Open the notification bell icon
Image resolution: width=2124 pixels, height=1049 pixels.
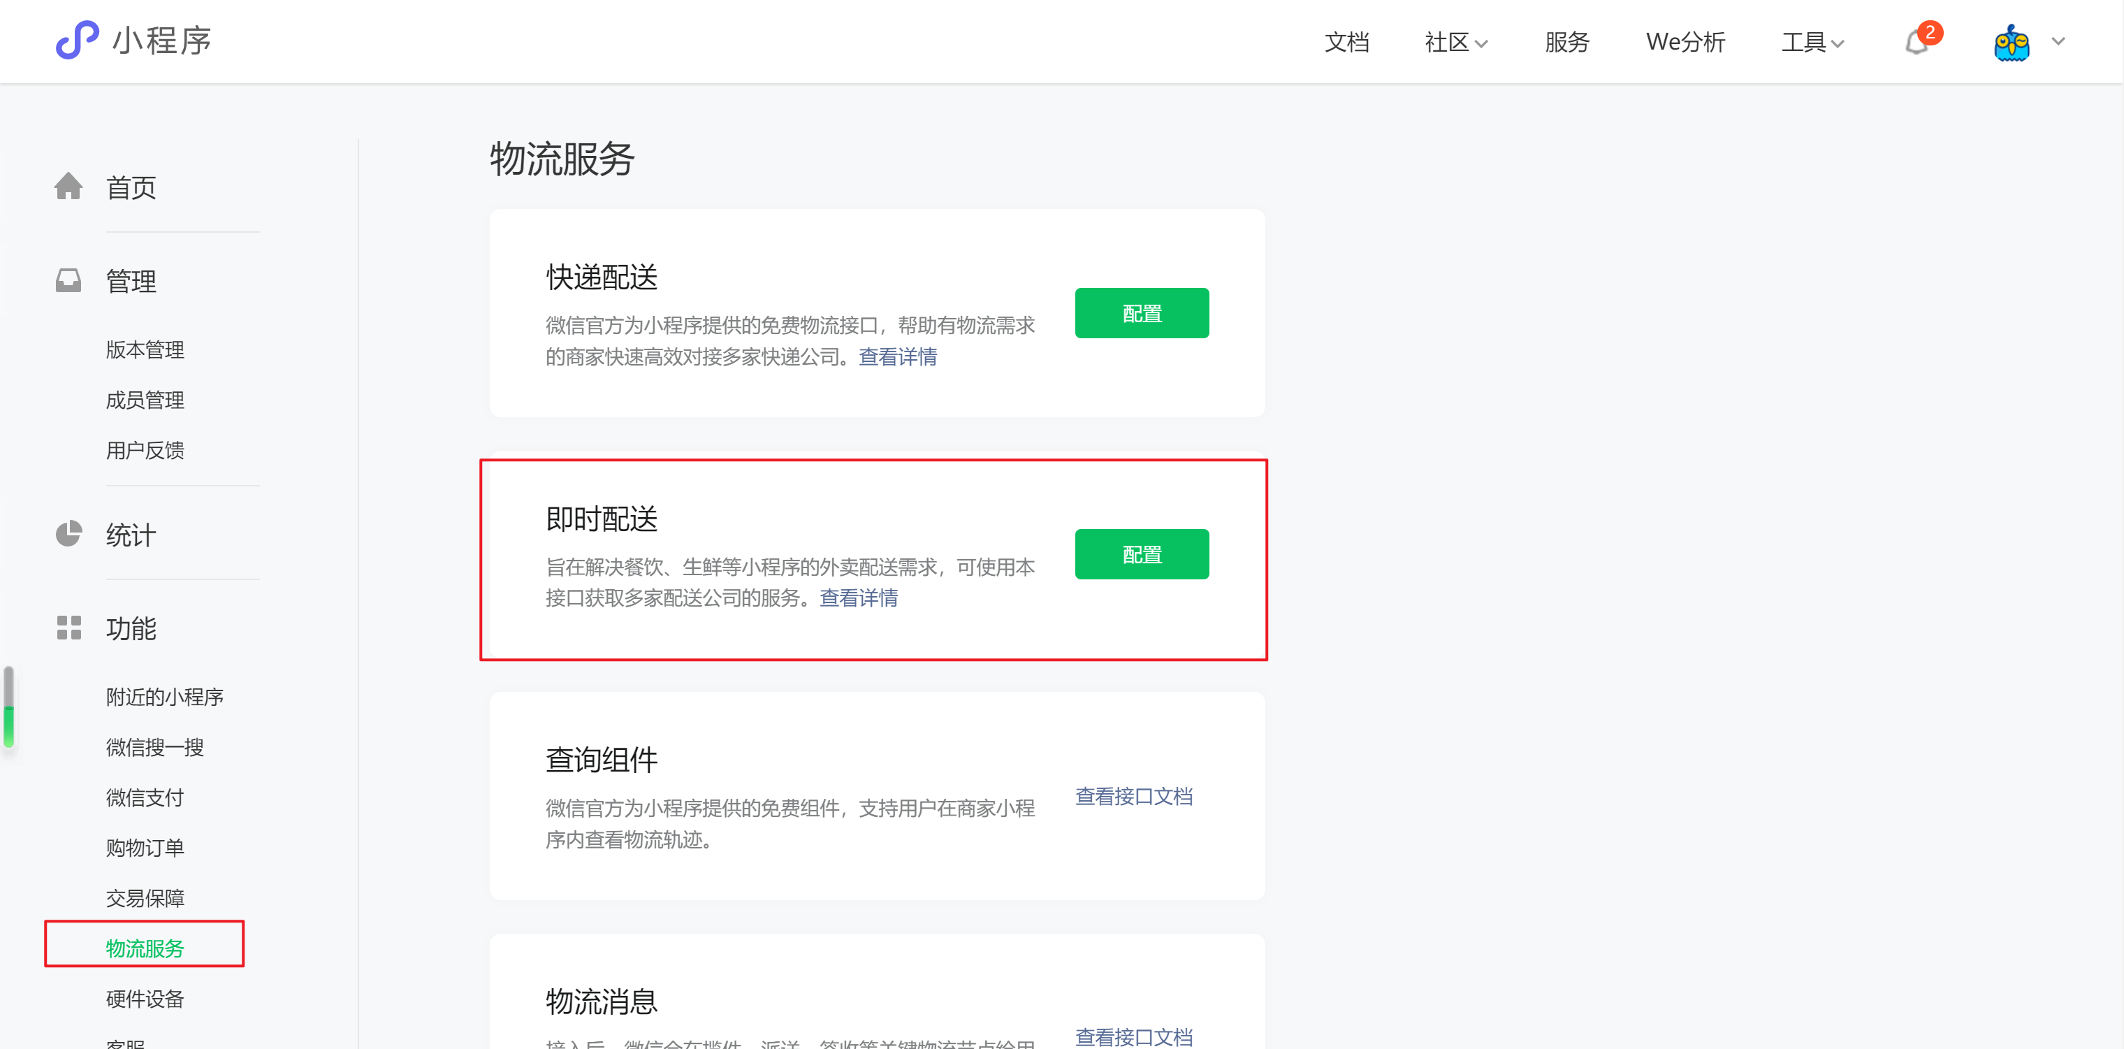1916,42
